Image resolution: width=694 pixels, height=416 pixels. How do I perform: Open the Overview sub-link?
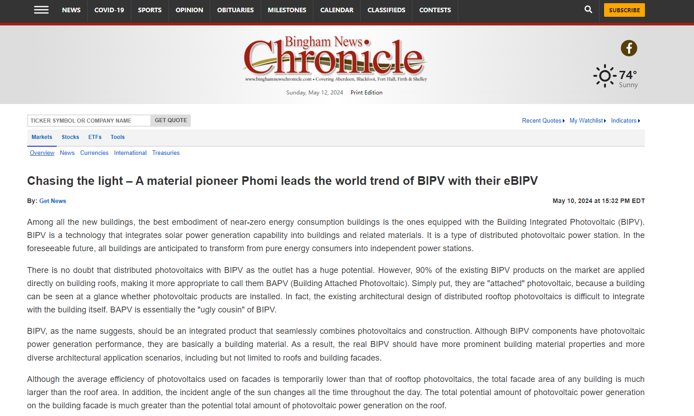click(42, 153)
